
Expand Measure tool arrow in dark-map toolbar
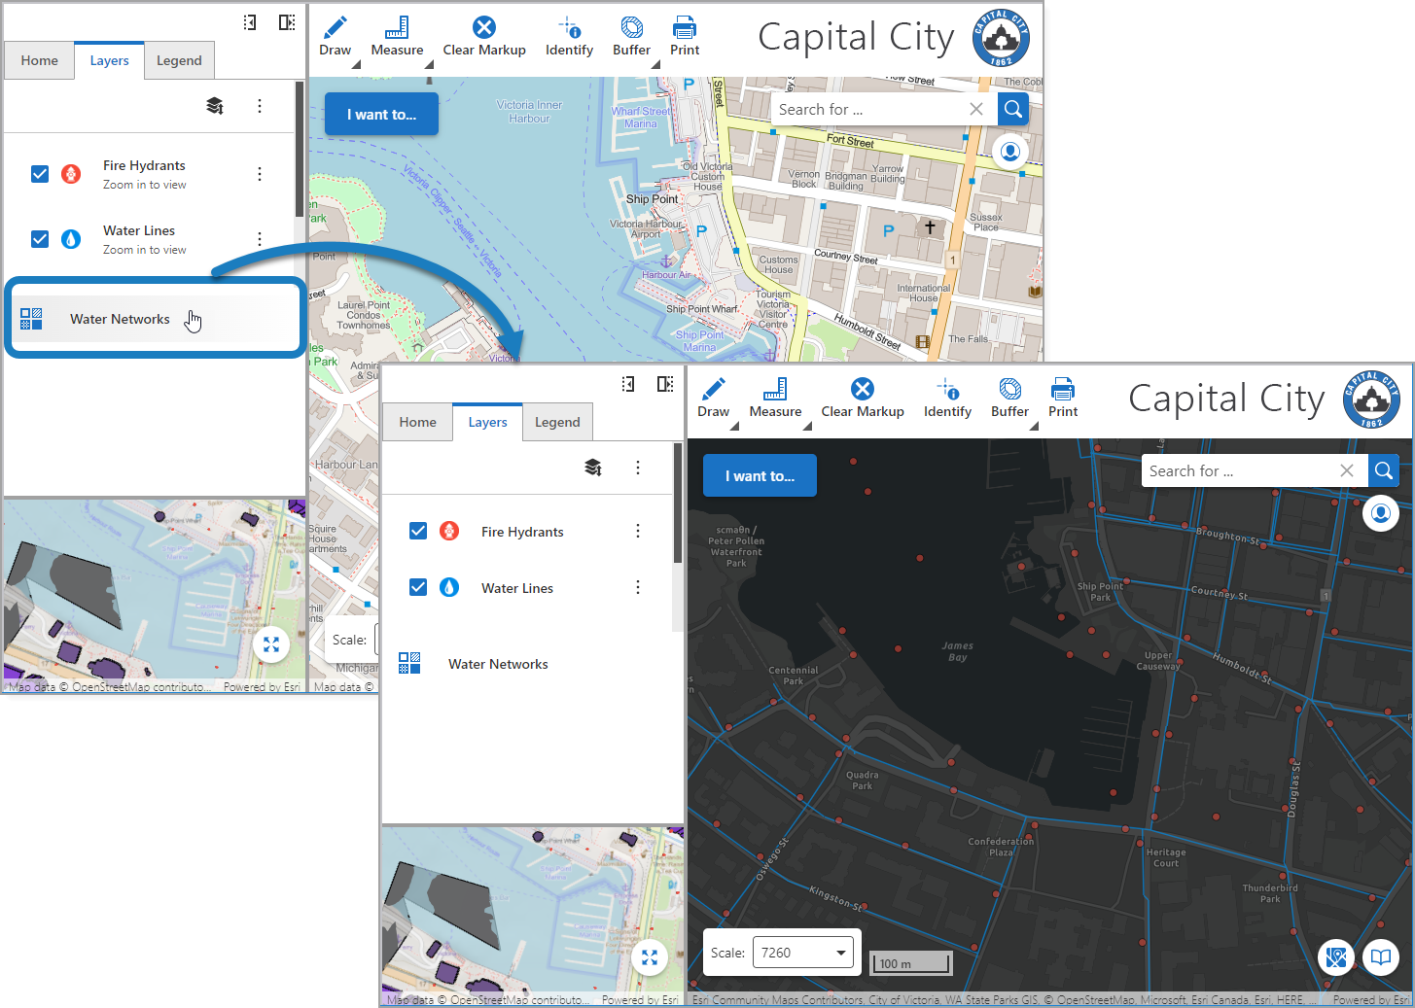[806, 426]
